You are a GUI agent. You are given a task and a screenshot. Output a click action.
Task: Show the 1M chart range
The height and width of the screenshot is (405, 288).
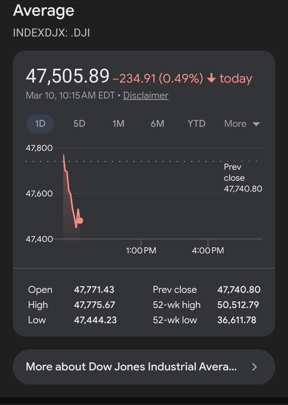click(x=118, y=124)
